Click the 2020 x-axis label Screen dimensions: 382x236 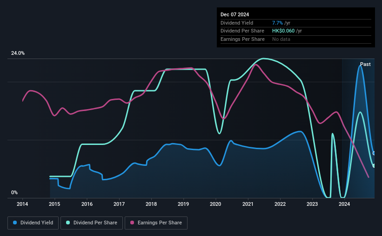tap(215, 204)
